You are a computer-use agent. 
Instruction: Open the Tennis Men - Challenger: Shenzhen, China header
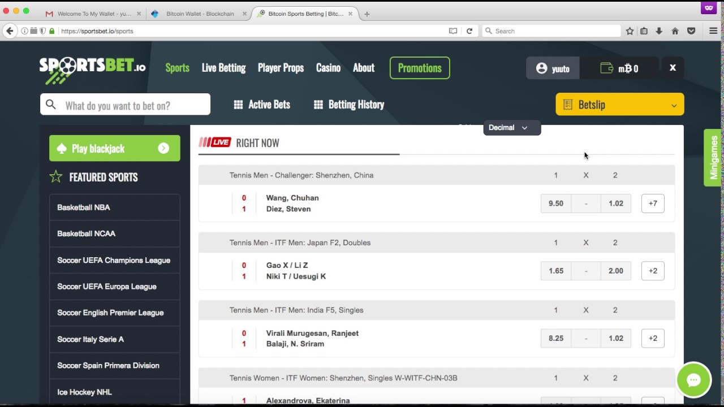click(436, 175)
